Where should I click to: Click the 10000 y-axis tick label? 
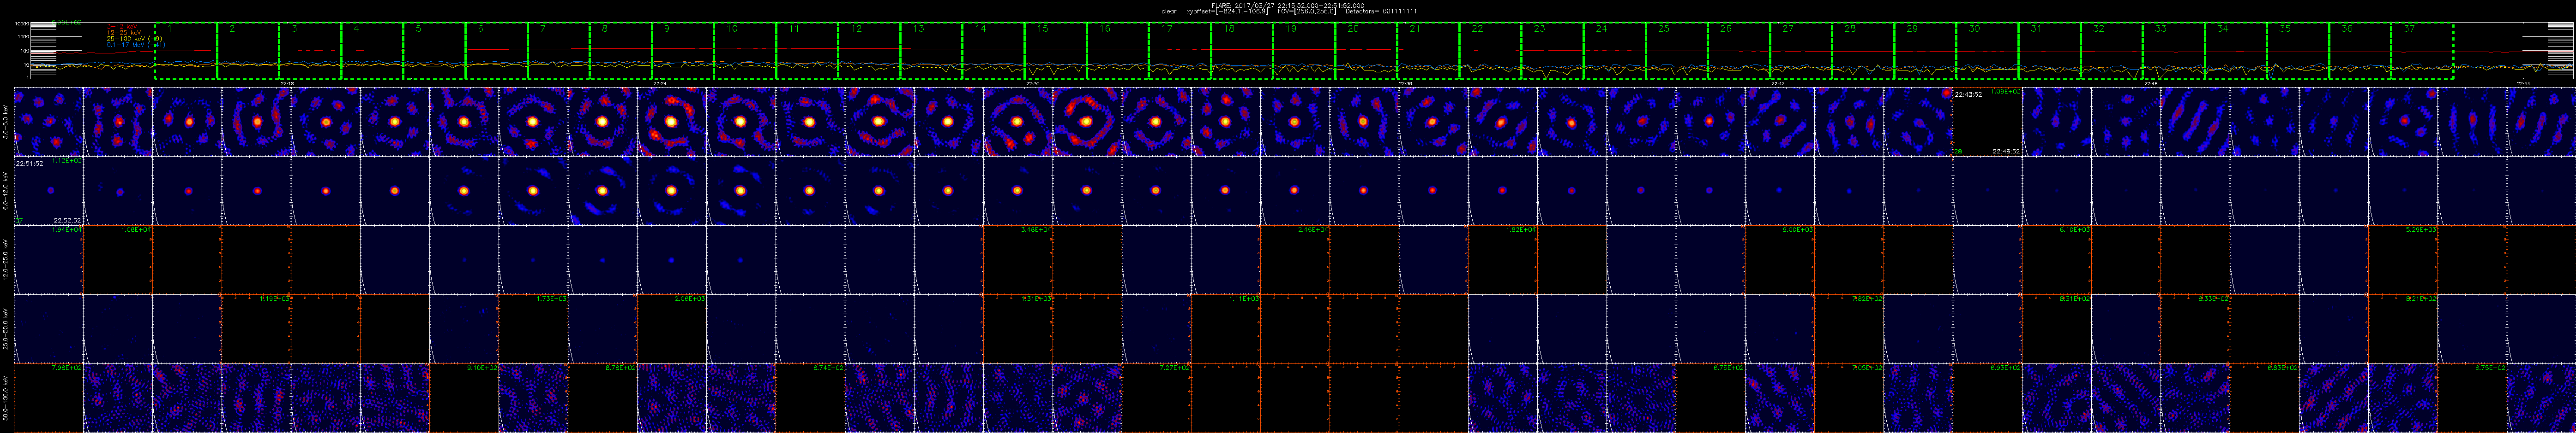tap(22, 23)
